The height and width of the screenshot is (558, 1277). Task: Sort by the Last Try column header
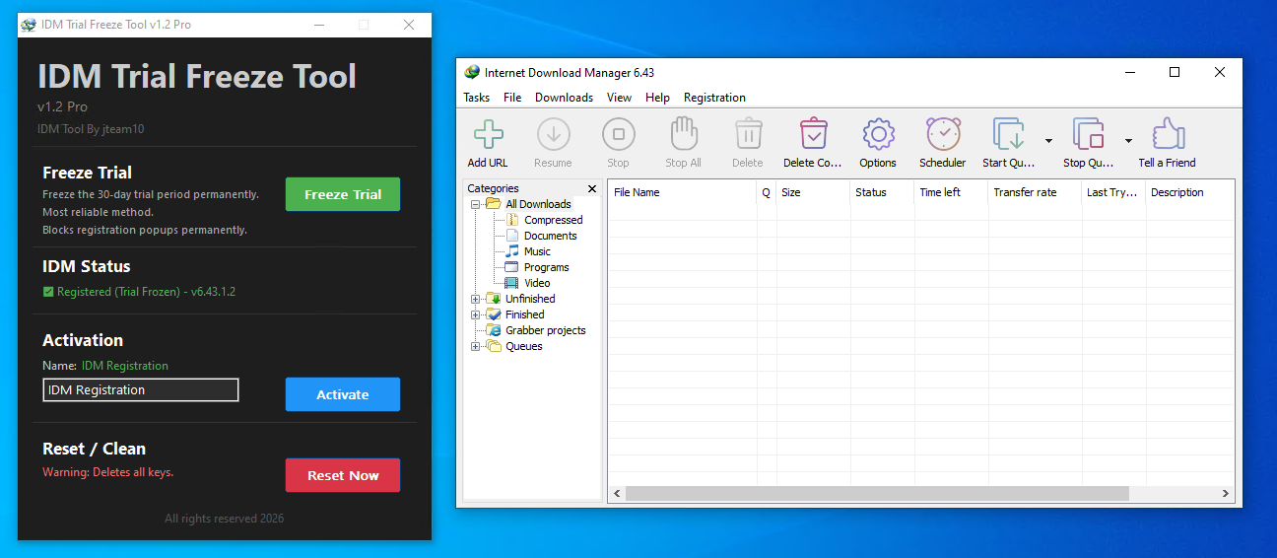[1113, 192]
